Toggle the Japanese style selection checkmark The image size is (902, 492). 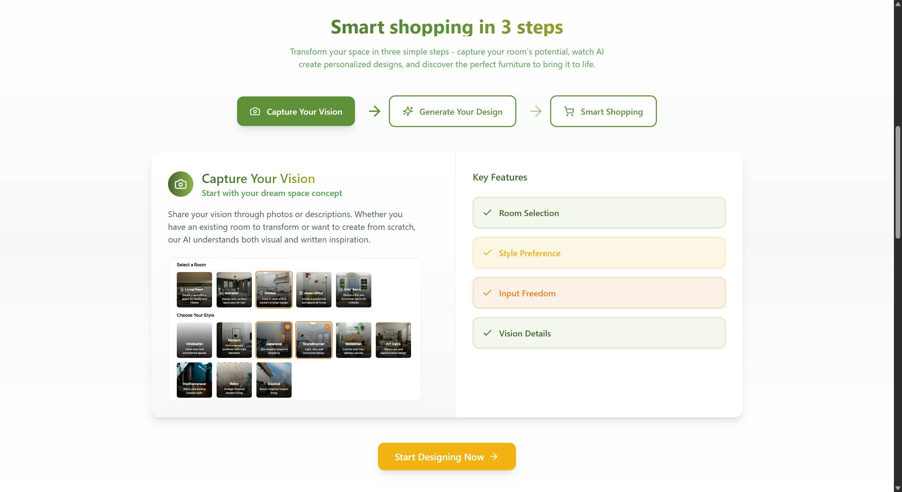coord(287,327)
